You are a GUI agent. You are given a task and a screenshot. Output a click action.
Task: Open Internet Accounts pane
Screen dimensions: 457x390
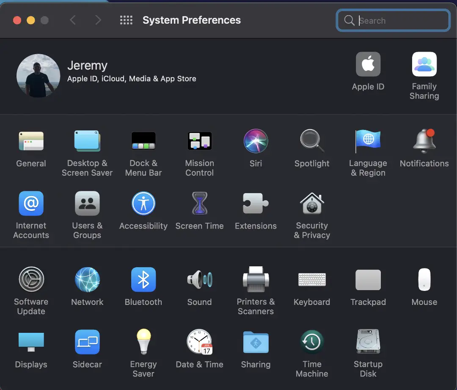point(31,203)
